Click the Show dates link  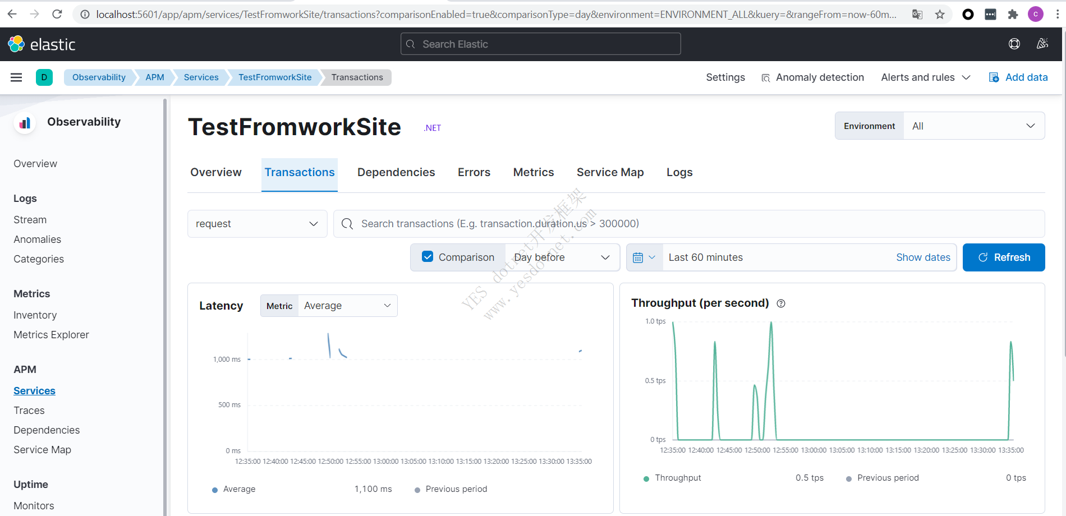pyautogui.click(x=923, y=257)
